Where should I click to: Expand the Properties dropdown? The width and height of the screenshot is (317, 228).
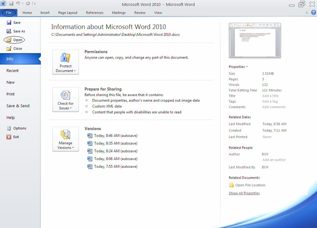click(x=238, y=67)
